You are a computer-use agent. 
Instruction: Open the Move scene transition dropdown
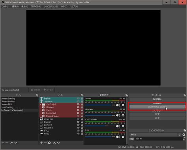tap(155, 135)
